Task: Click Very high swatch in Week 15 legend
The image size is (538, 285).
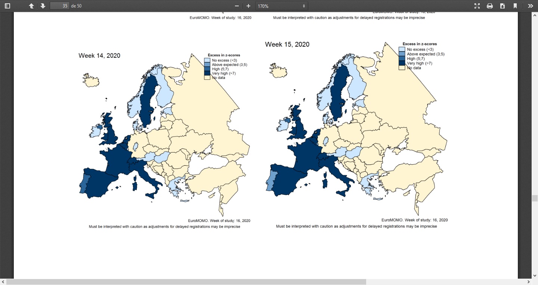Action: (x=402, y=63)
